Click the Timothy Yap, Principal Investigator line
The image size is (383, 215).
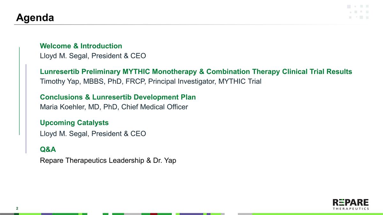click(x=150, y=82)
